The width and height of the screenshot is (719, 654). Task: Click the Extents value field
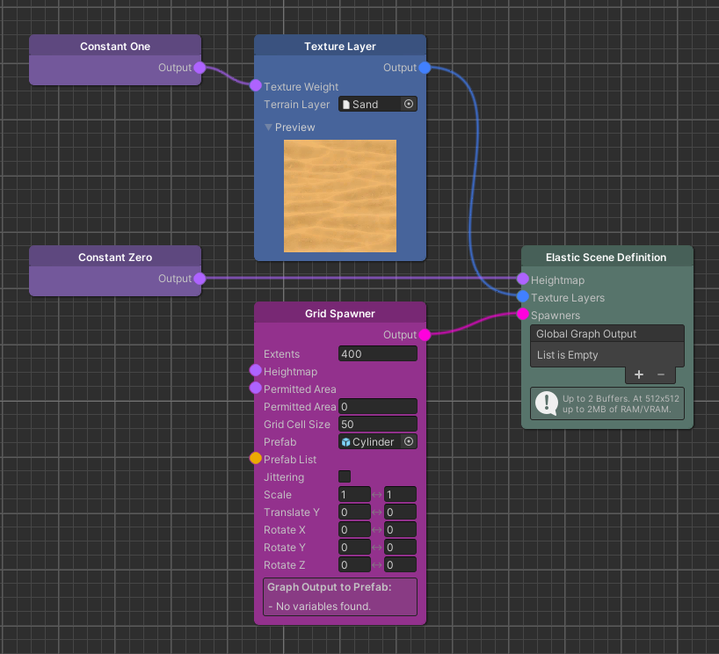coord(377,353)
